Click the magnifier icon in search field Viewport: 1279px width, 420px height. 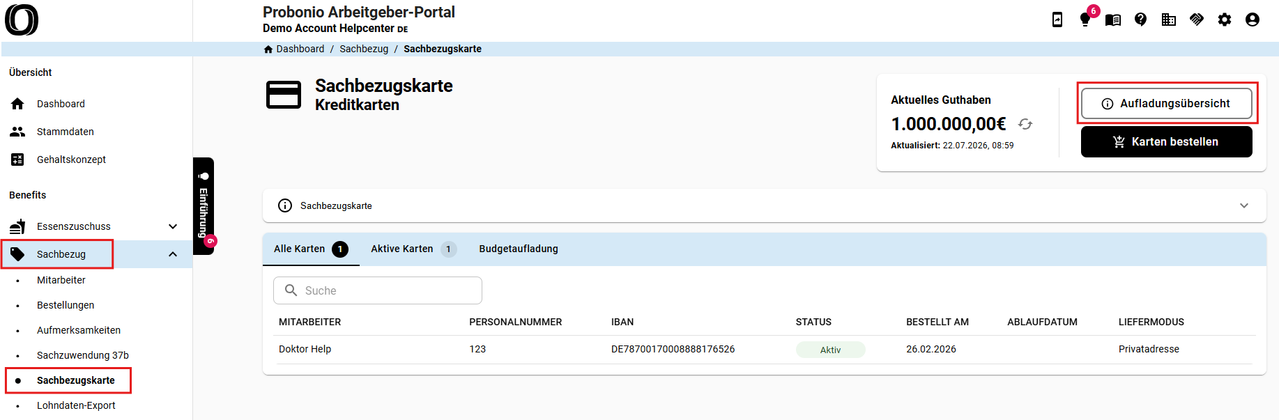(291, 290)
